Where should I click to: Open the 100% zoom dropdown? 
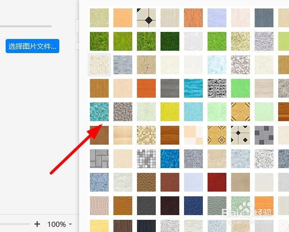click(59, 224)
